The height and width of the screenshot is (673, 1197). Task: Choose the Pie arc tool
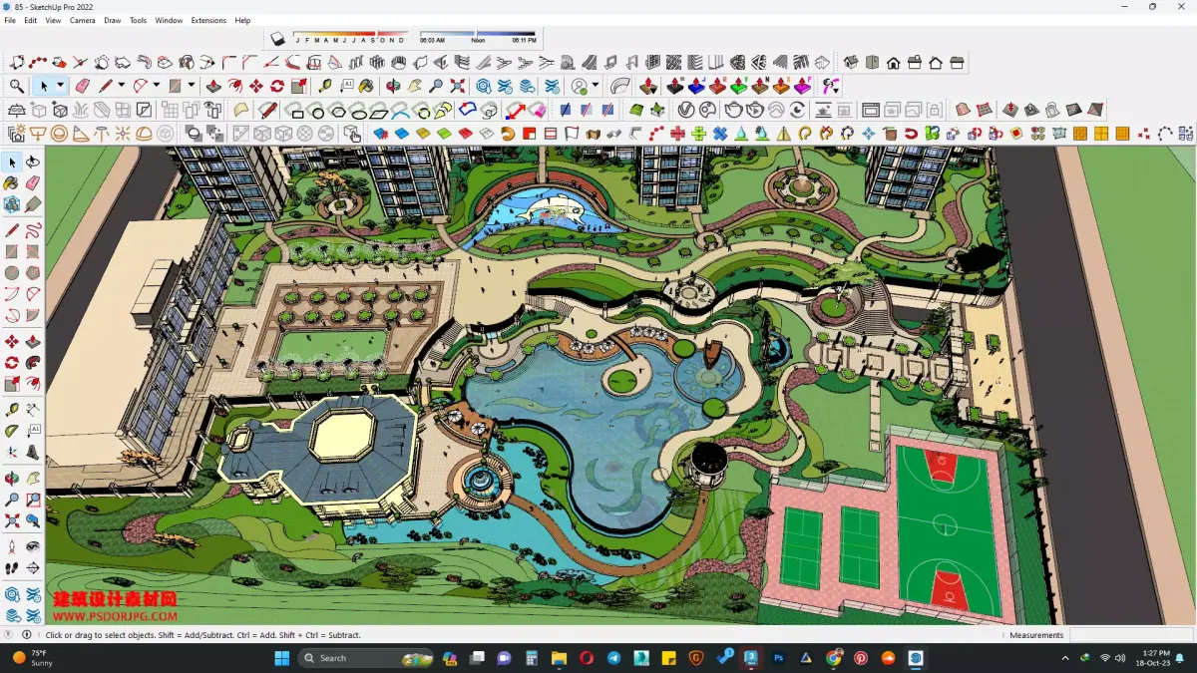pyautogui.click(x=33, y=316)
